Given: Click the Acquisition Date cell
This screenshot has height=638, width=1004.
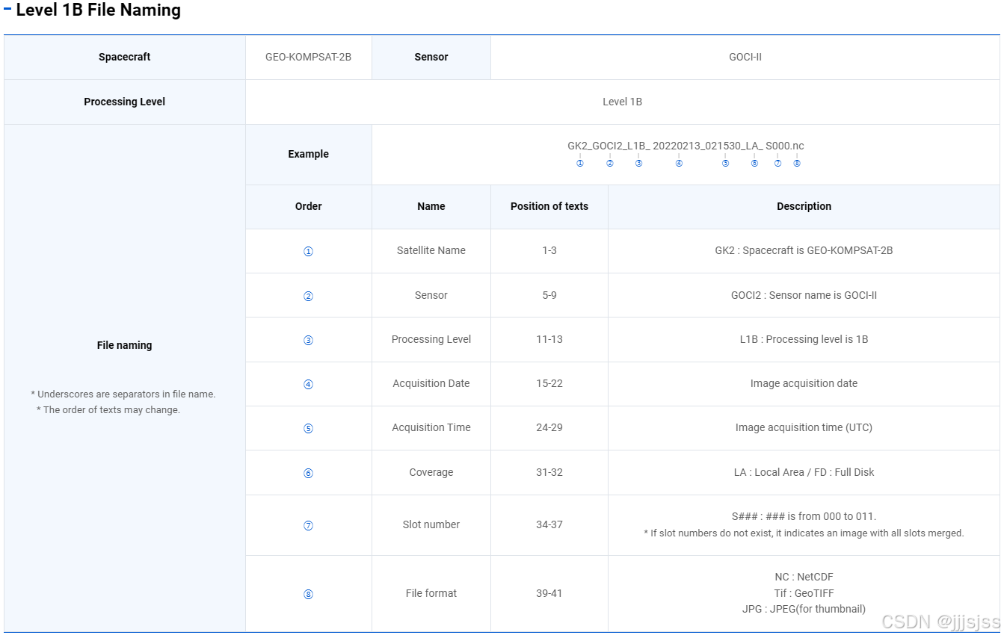Looking at the screenshot, I should pos(431,383).
